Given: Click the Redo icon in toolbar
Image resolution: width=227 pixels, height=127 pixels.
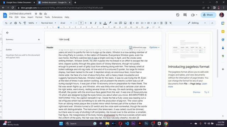Looking at the screenshot, I should click(x=11, y=23).
